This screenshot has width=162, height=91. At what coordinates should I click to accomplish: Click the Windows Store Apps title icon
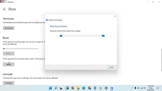(47, 20)
